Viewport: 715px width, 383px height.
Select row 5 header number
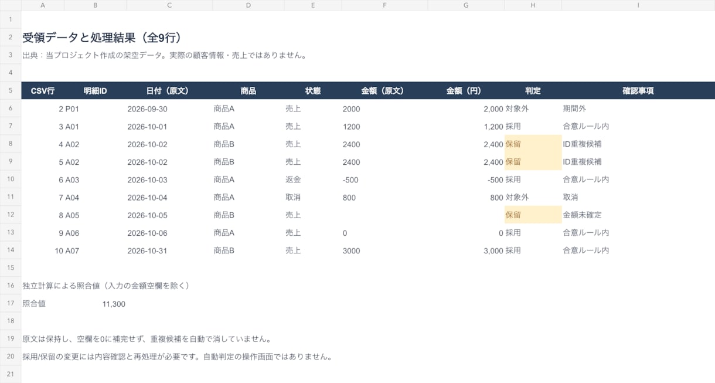[x=11, y=91]
